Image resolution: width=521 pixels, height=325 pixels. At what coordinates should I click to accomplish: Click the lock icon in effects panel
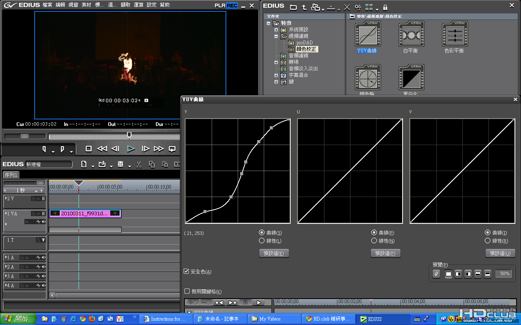385,7
